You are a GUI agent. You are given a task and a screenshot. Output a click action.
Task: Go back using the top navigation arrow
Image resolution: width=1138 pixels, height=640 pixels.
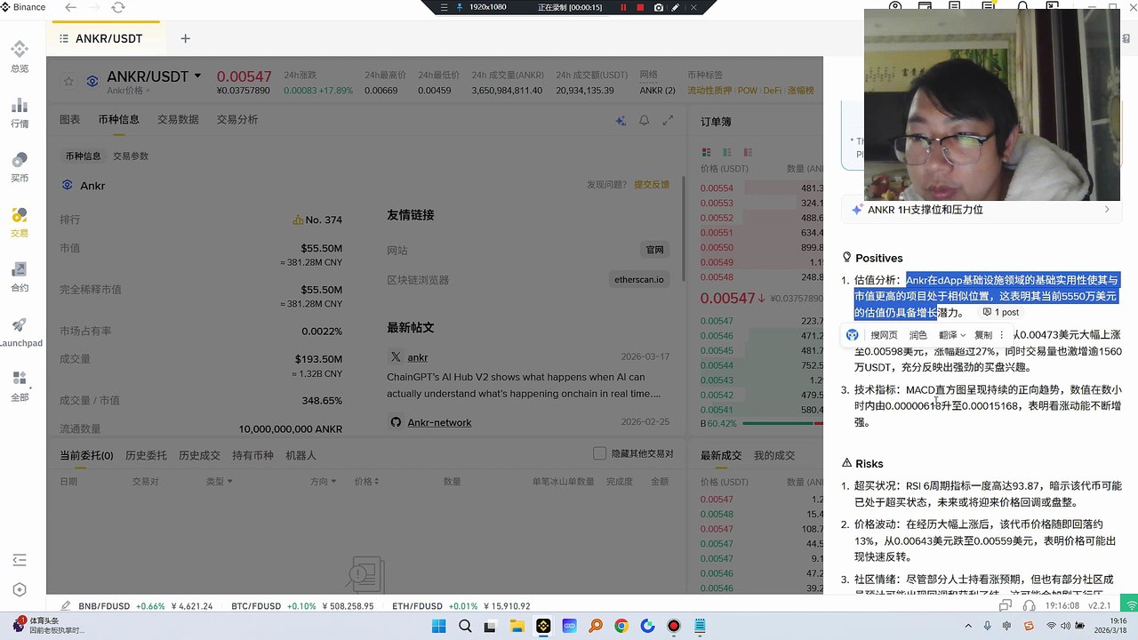(71, 7)
